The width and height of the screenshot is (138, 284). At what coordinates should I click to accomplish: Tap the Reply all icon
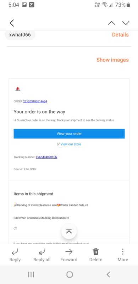[42, 252]
